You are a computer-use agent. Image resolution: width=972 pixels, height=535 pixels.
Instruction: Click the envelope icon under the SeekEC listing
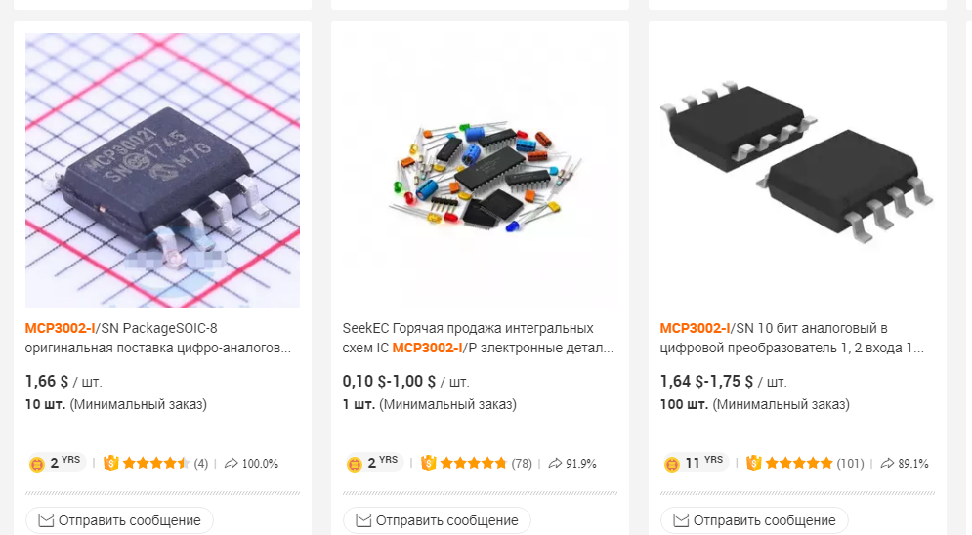click(363, 520)
